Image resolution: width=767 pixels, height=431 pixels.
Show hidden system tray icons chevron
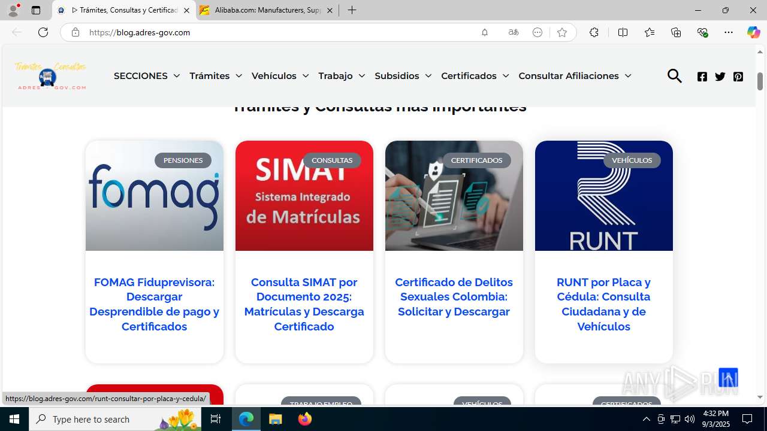pos(646,419)
